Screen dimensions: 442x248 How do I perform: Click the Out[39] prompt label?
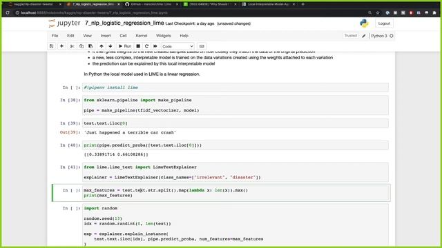70,132
